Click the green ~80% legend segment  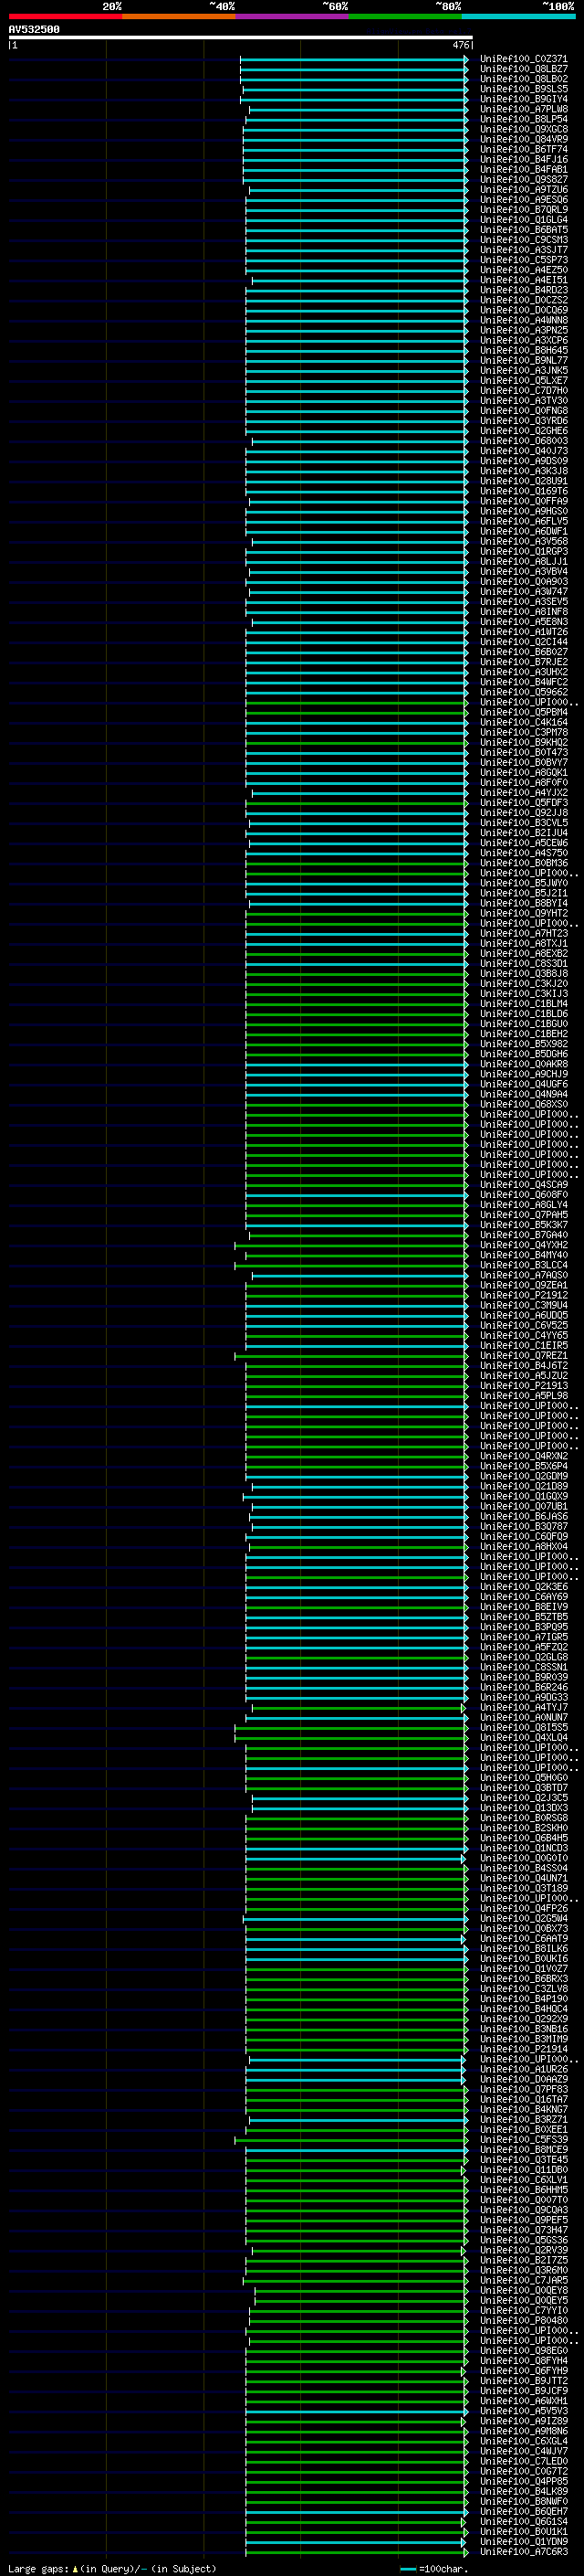(x=405, y=17)
